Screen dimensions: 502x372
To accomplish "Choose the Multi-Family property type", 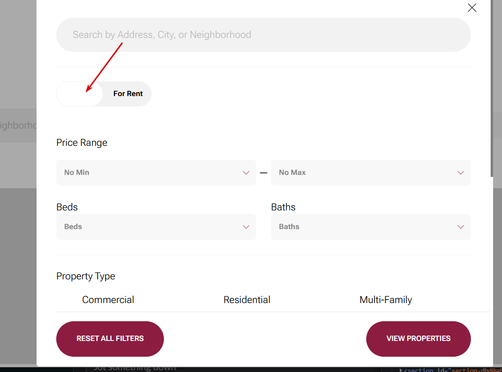I will (386, 300).
